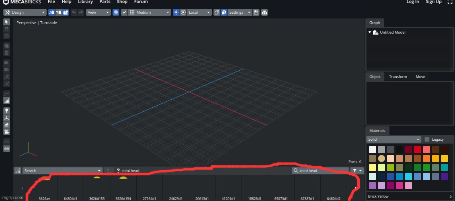Switch to the Transform tab

398,76
